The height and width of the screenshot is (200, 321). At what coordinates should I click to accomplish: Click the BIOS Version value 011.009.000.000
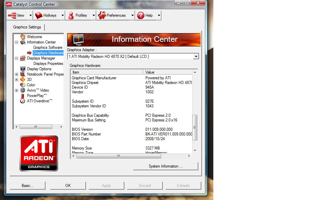pos(159,129)
